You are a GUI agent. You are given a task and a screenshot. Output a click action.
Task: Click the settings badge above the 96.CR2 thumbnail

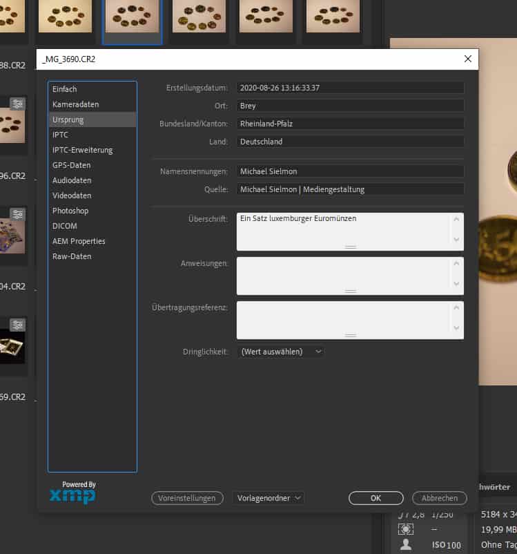18,104
